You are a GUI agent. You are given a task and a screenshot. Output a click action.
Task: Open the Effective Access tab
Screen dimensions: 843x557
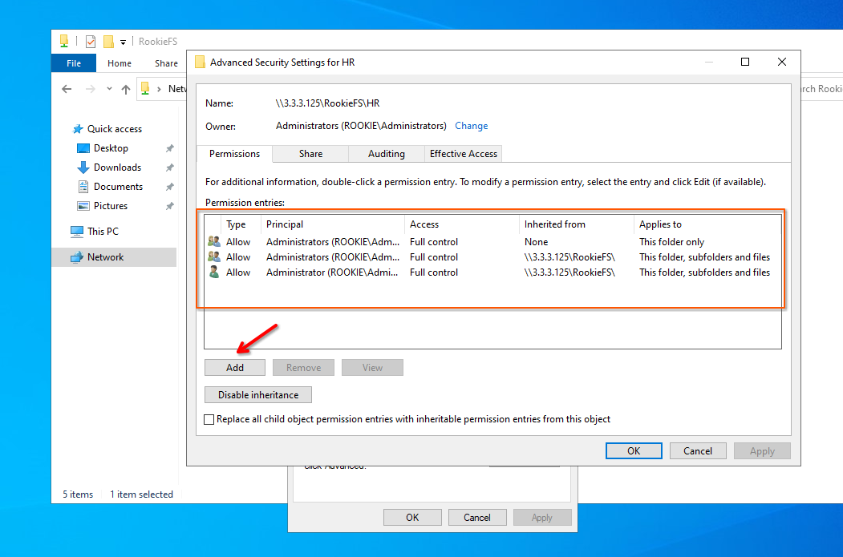point(463,154)
